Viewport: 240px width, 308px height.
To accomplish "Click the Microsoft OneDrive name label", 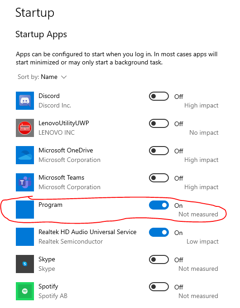I will pos(66,150).
